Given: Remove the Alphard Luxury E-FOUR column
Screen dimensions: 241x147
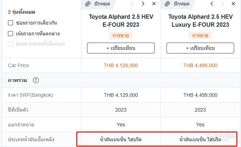Looking at the screenshot, I should tap(233, 4).
